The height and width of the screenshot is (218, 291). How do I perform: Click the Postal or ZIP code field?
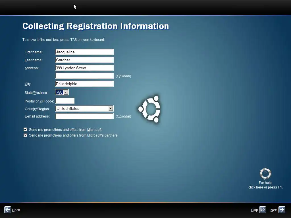(65, 101)
